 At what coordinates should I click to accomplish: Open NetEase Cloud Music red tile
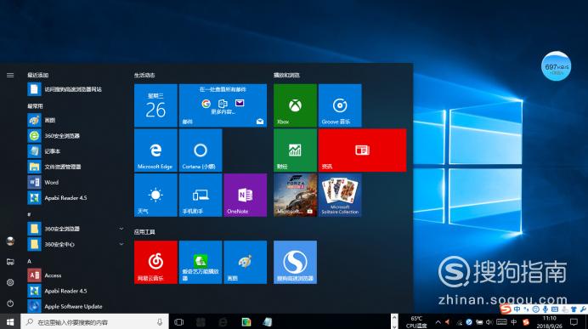tap(155, 262)
